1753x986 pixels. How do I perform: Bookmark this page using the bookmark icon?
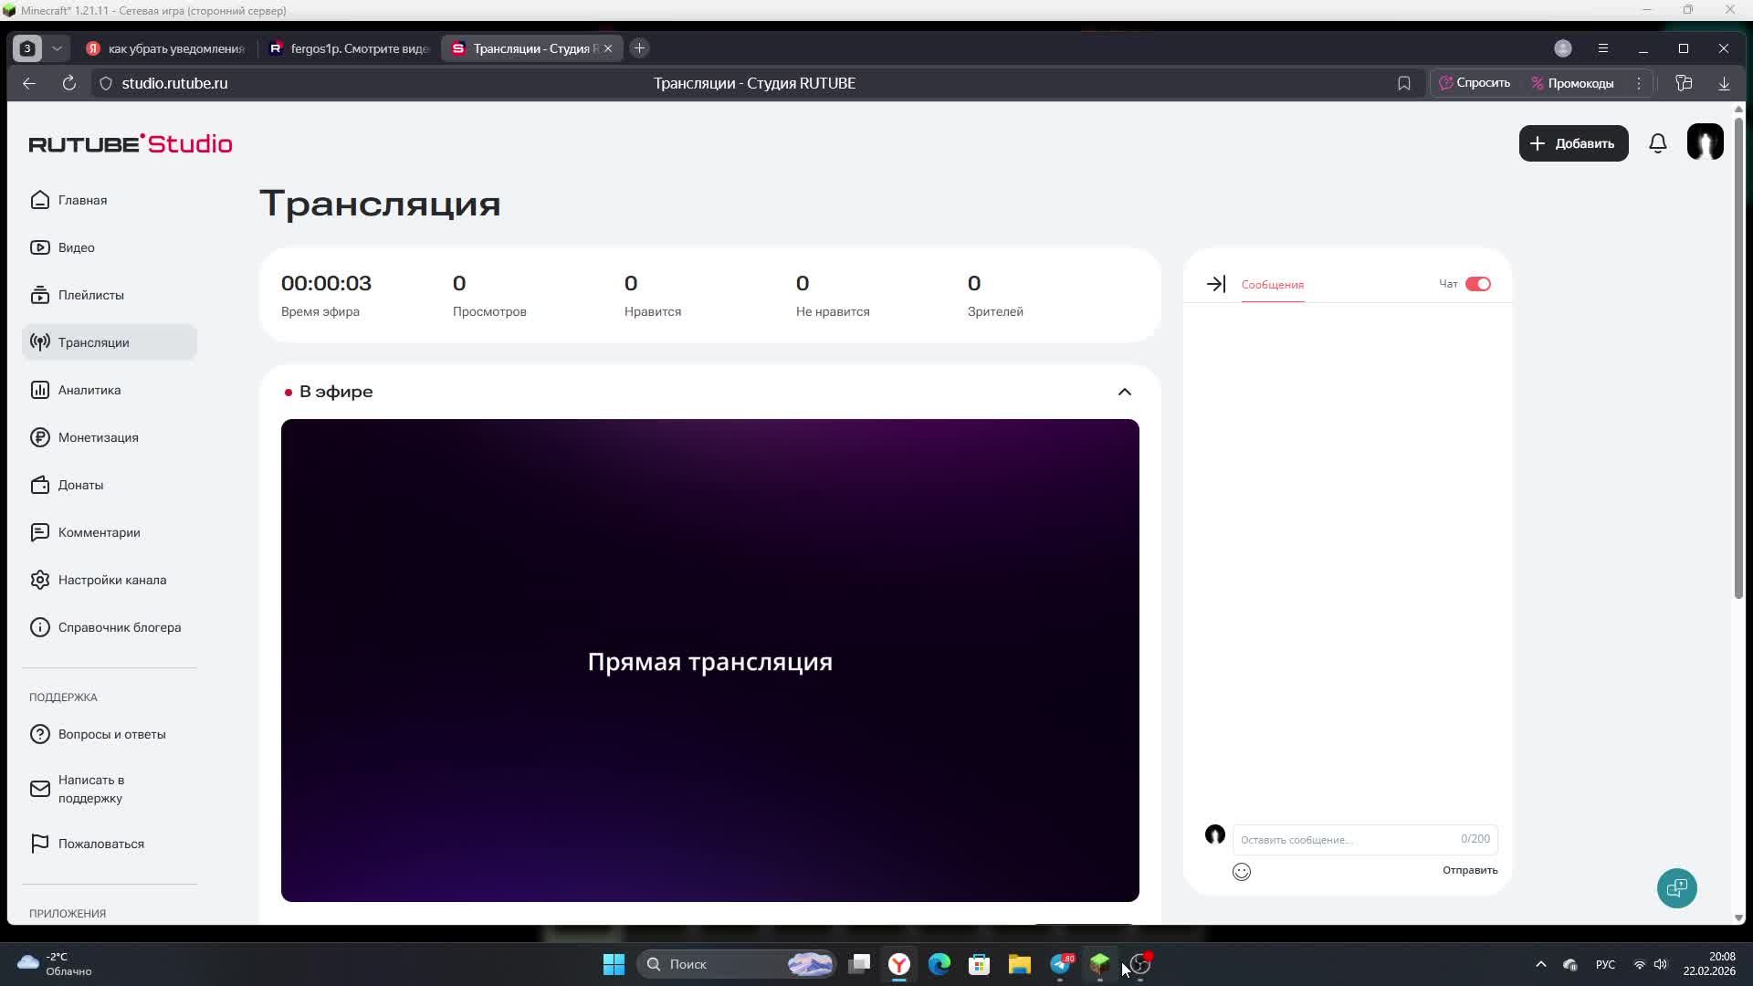click(1403, 83)
